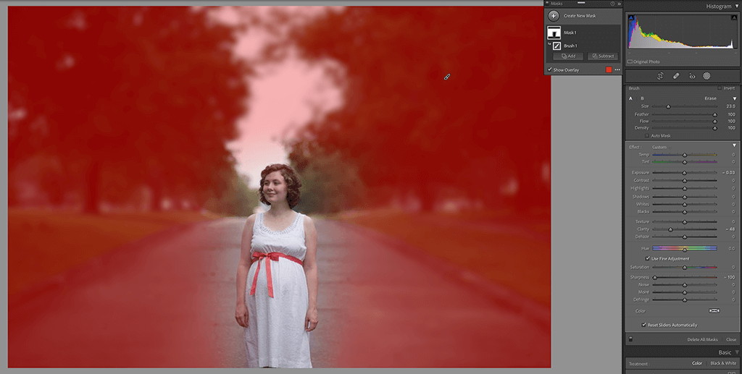The height and width of the screenshot is (374, 742).
Task: Collapse Masks panel with double-arrow icon
Action: (619, 4)
